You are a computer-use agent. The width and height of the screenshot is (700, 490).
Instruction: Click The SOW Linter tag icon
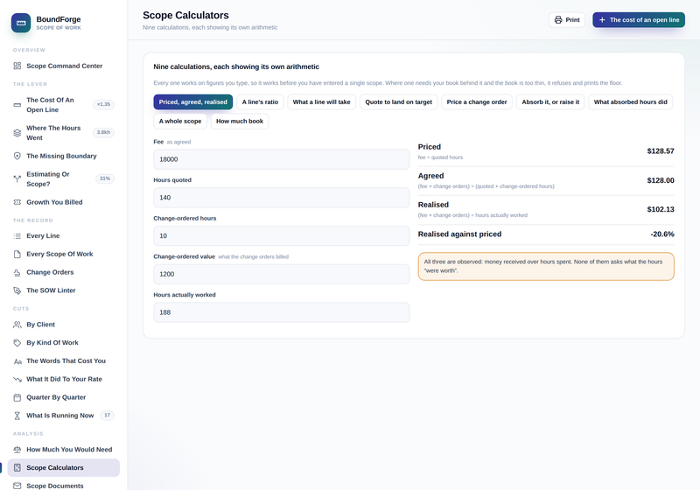click(17, 290)
